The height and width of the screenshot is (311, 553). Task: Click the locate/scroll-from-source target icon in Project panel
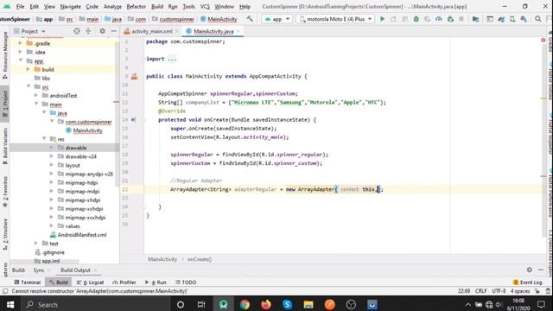coord(77,31)
